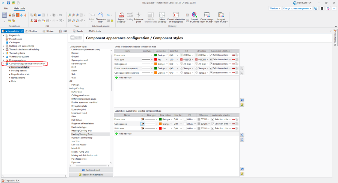338x183 pixels.
Task: Switch to the Main tools ribbon tab
Action: [x=20, y=8]
